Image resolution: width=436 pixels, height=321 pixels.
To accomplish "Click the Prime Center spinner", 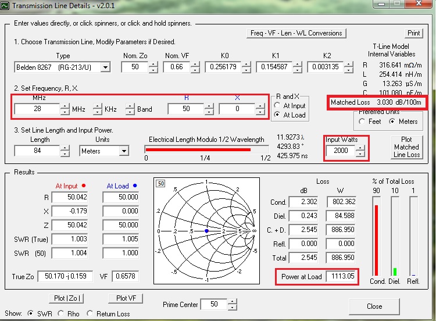I will 232,304.
